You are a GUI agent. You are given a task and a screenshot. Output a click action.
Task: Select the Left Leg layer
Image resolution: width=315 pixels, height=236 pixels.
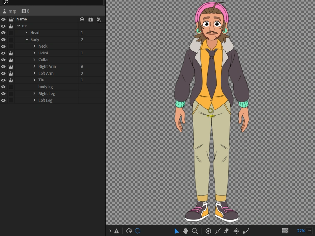(x=45, y=100)
